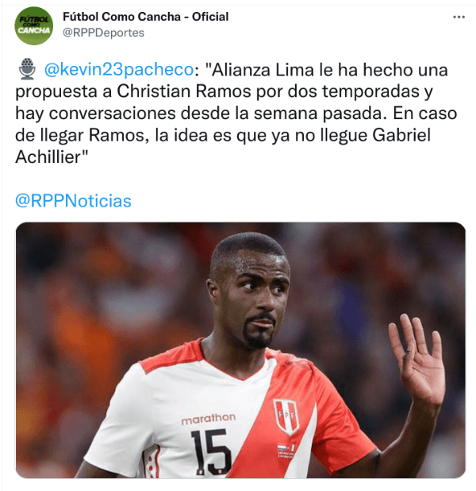476x491 pixels.
Task: Select the word "Oficial" in the account name
Action: click(210, 17)
